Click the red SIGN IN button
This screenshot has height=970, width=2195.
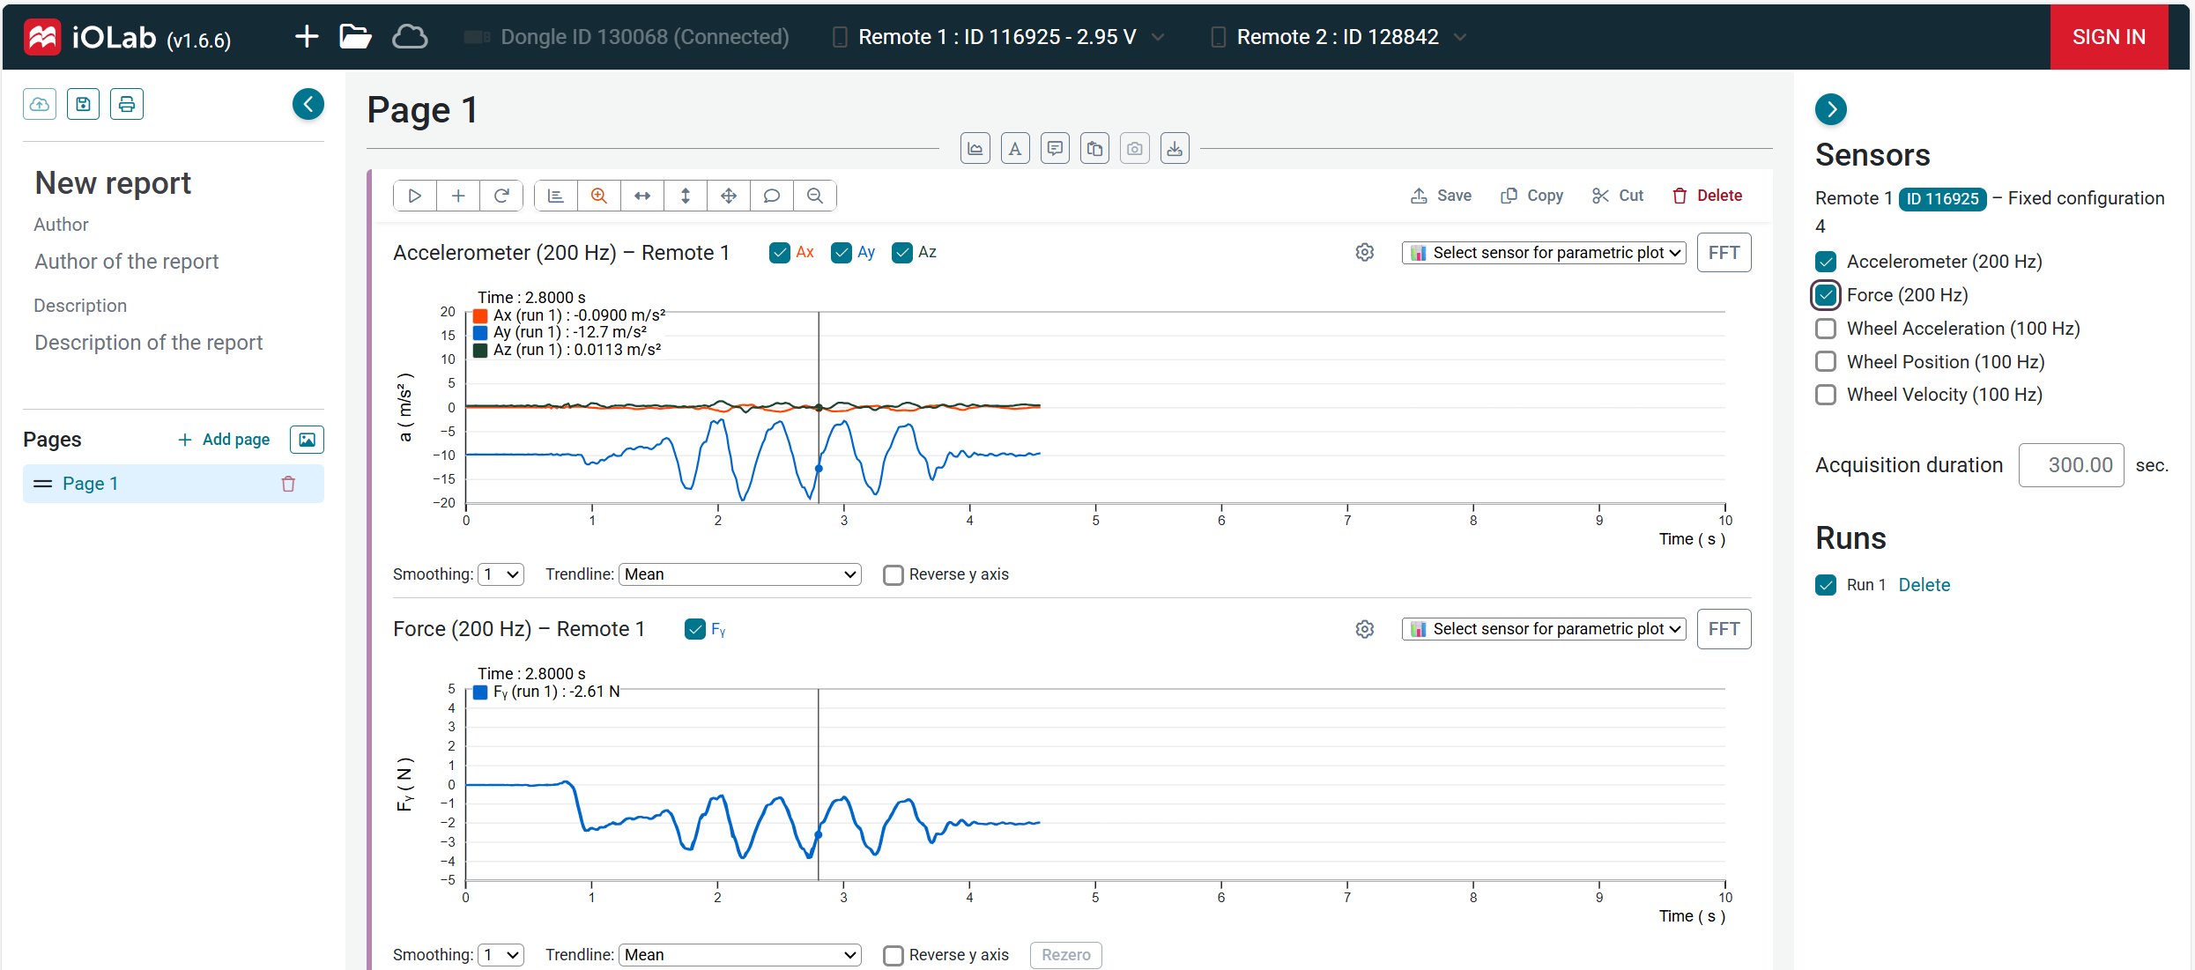(2108, 37)
